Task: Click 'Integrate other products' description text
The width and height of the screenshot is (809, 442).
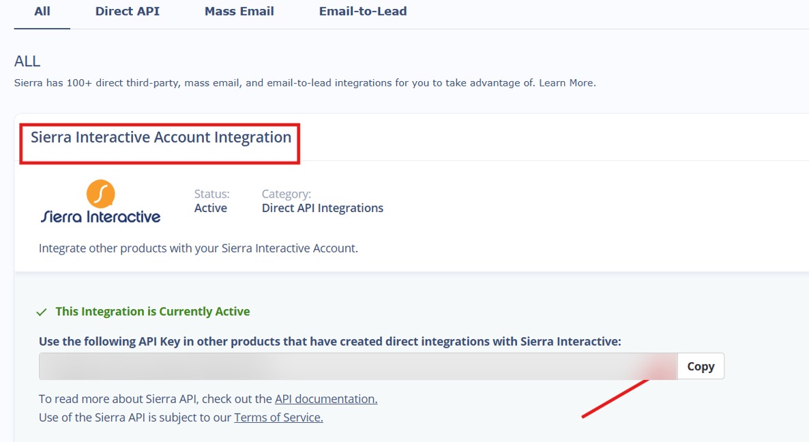Action: pyautogui.click(x=198, y=248)
